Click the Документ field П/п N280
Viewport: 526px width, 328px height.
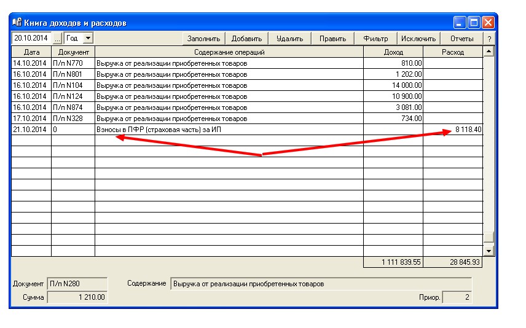coord(77,284)
